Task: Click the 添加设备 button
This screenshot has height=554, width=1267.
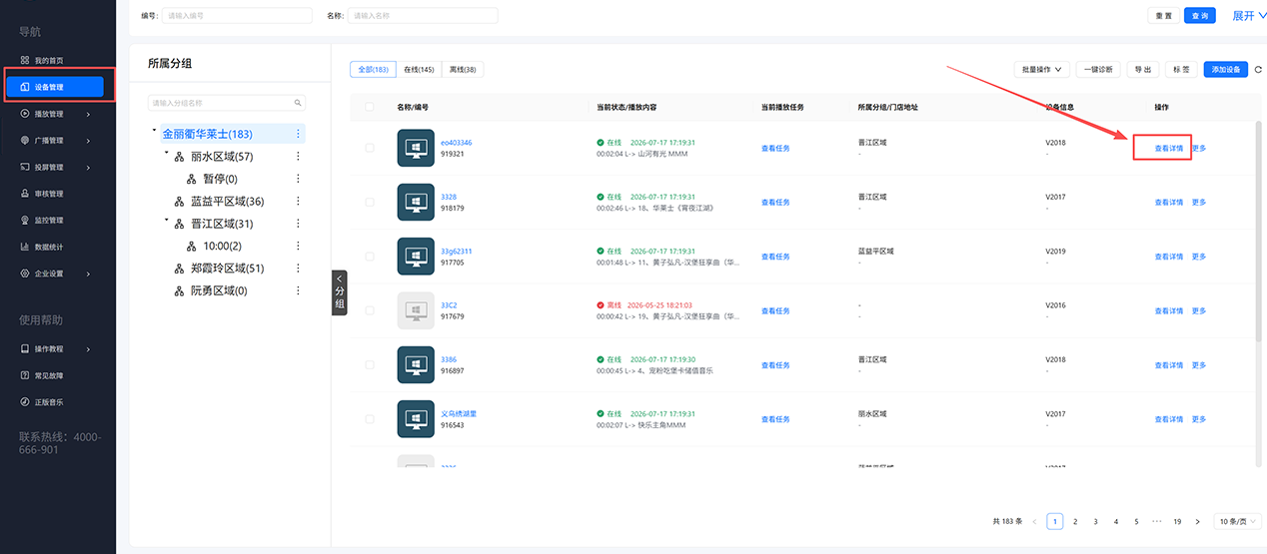Action: (x=1226, y=69)
